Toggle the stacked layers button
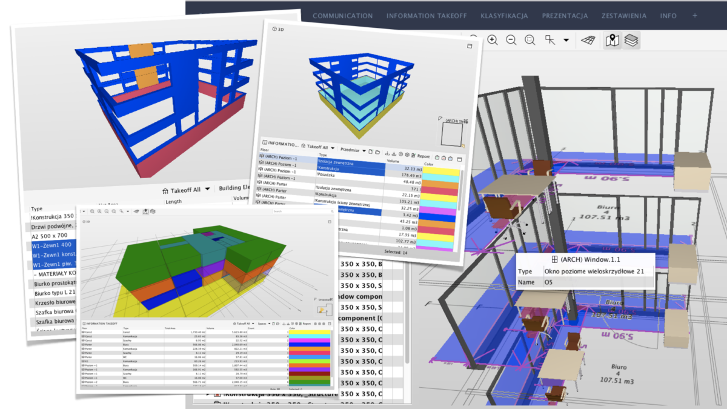Screen dimensions: 727x409 click(632, 41)
